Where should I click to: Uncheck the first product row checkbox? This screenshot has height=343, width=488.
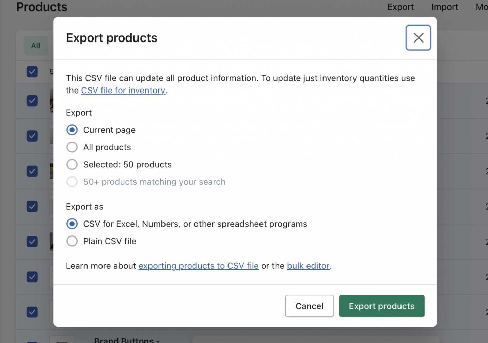click(32, 101)
